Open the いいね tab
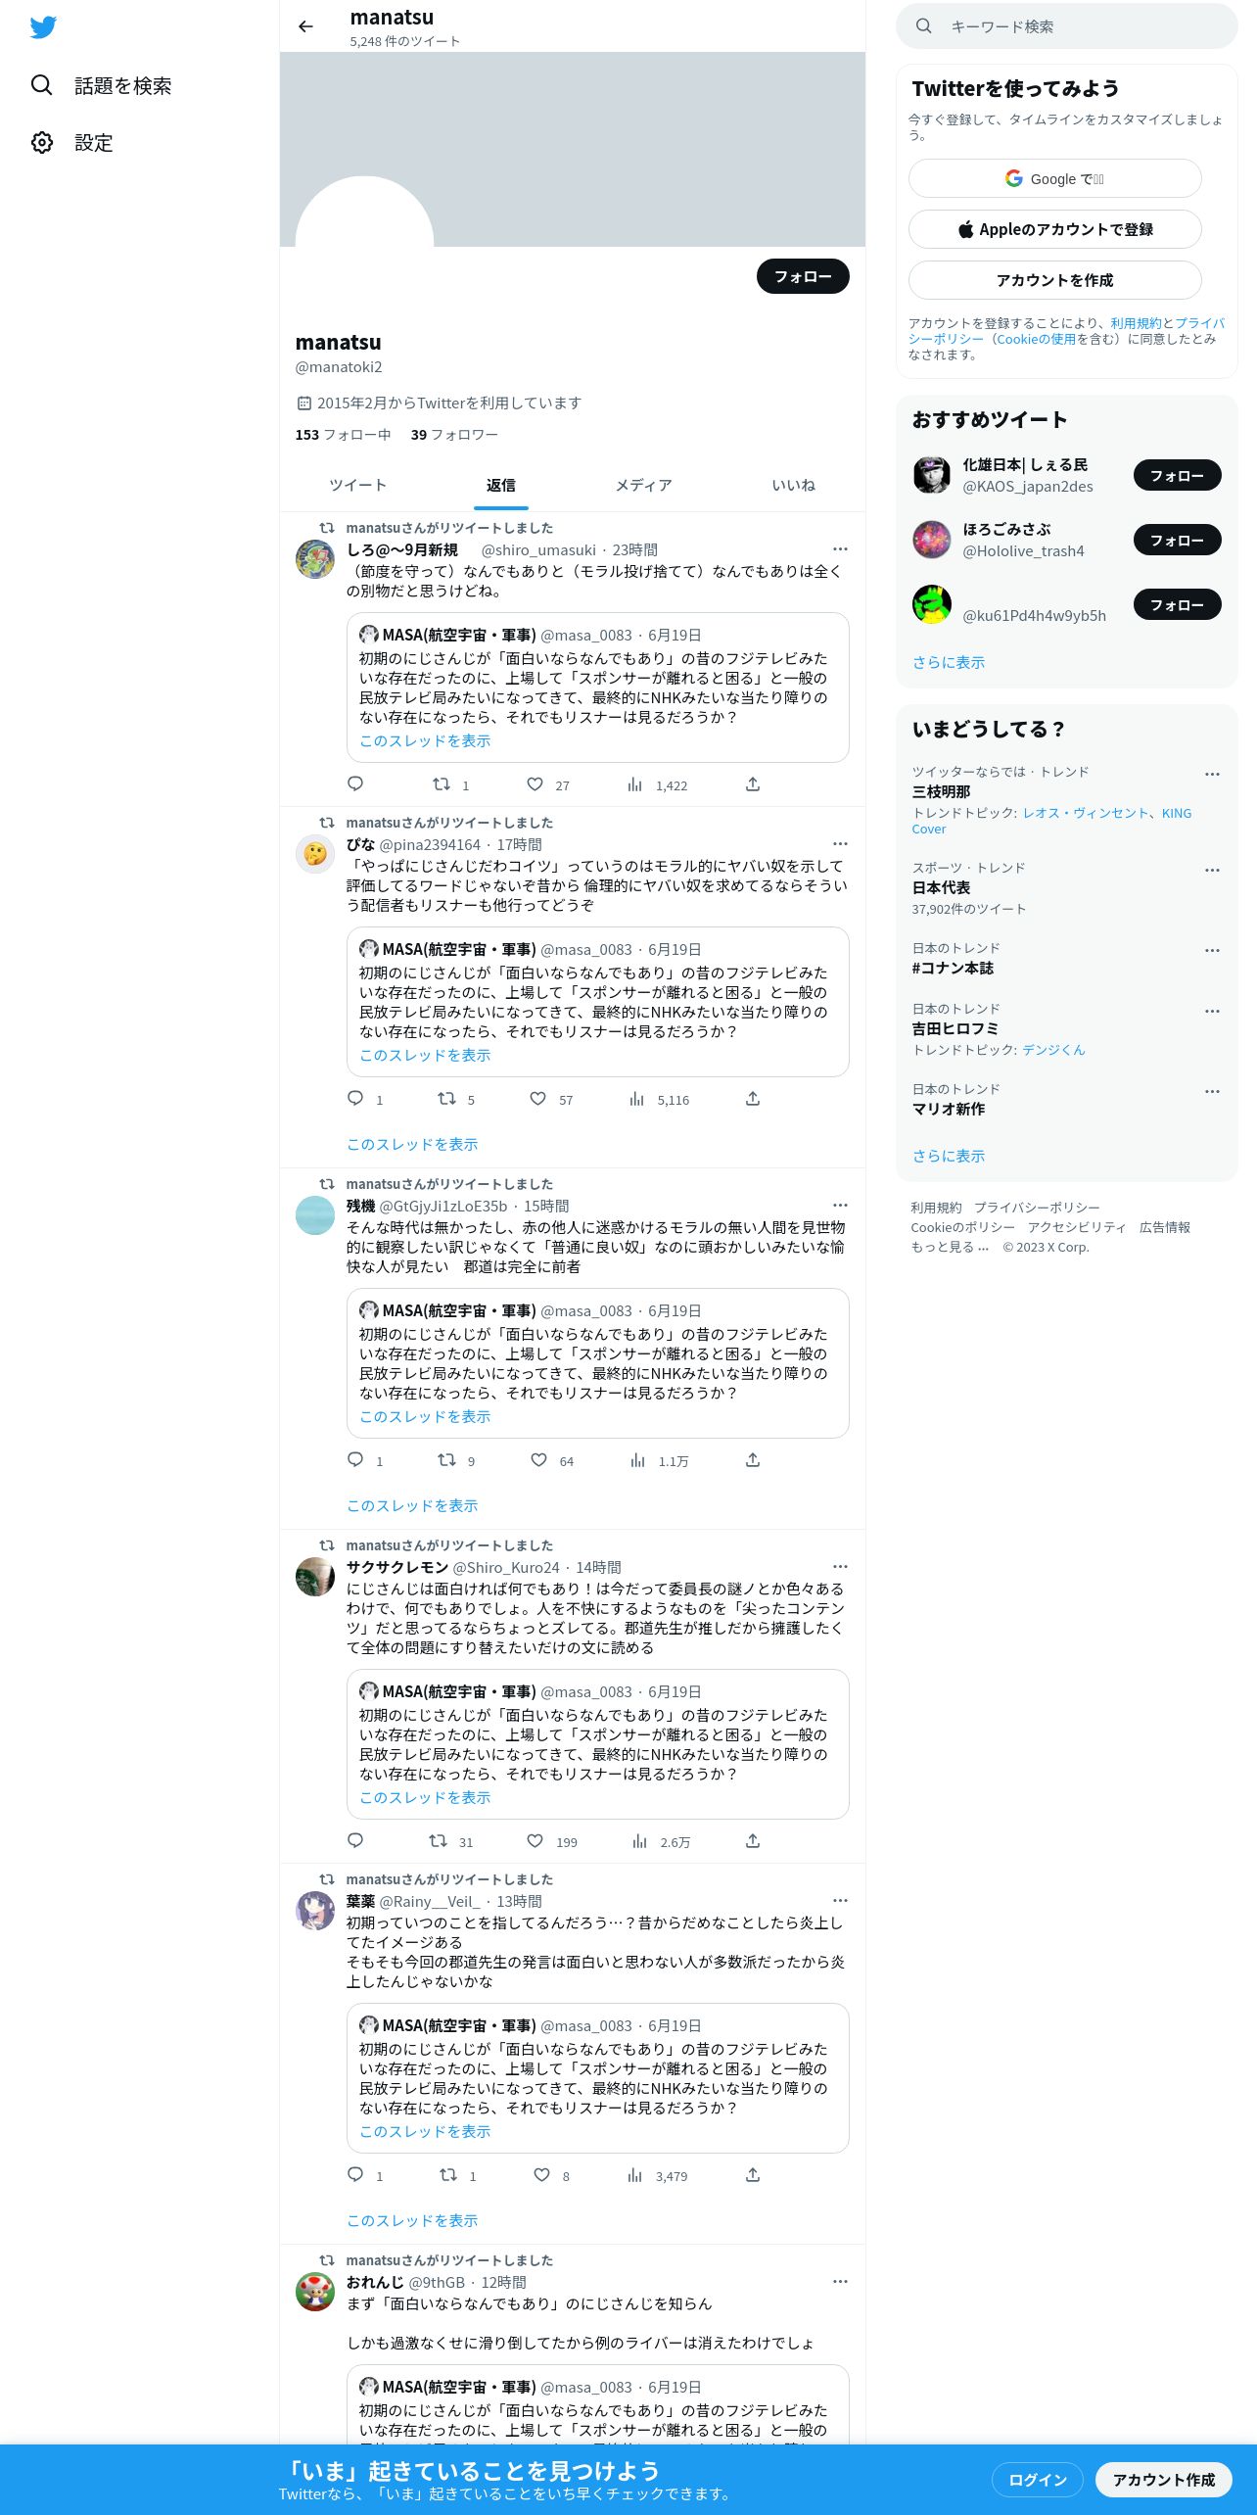The height and width of the screenshot is (2515, 1257). click(793, 485)
